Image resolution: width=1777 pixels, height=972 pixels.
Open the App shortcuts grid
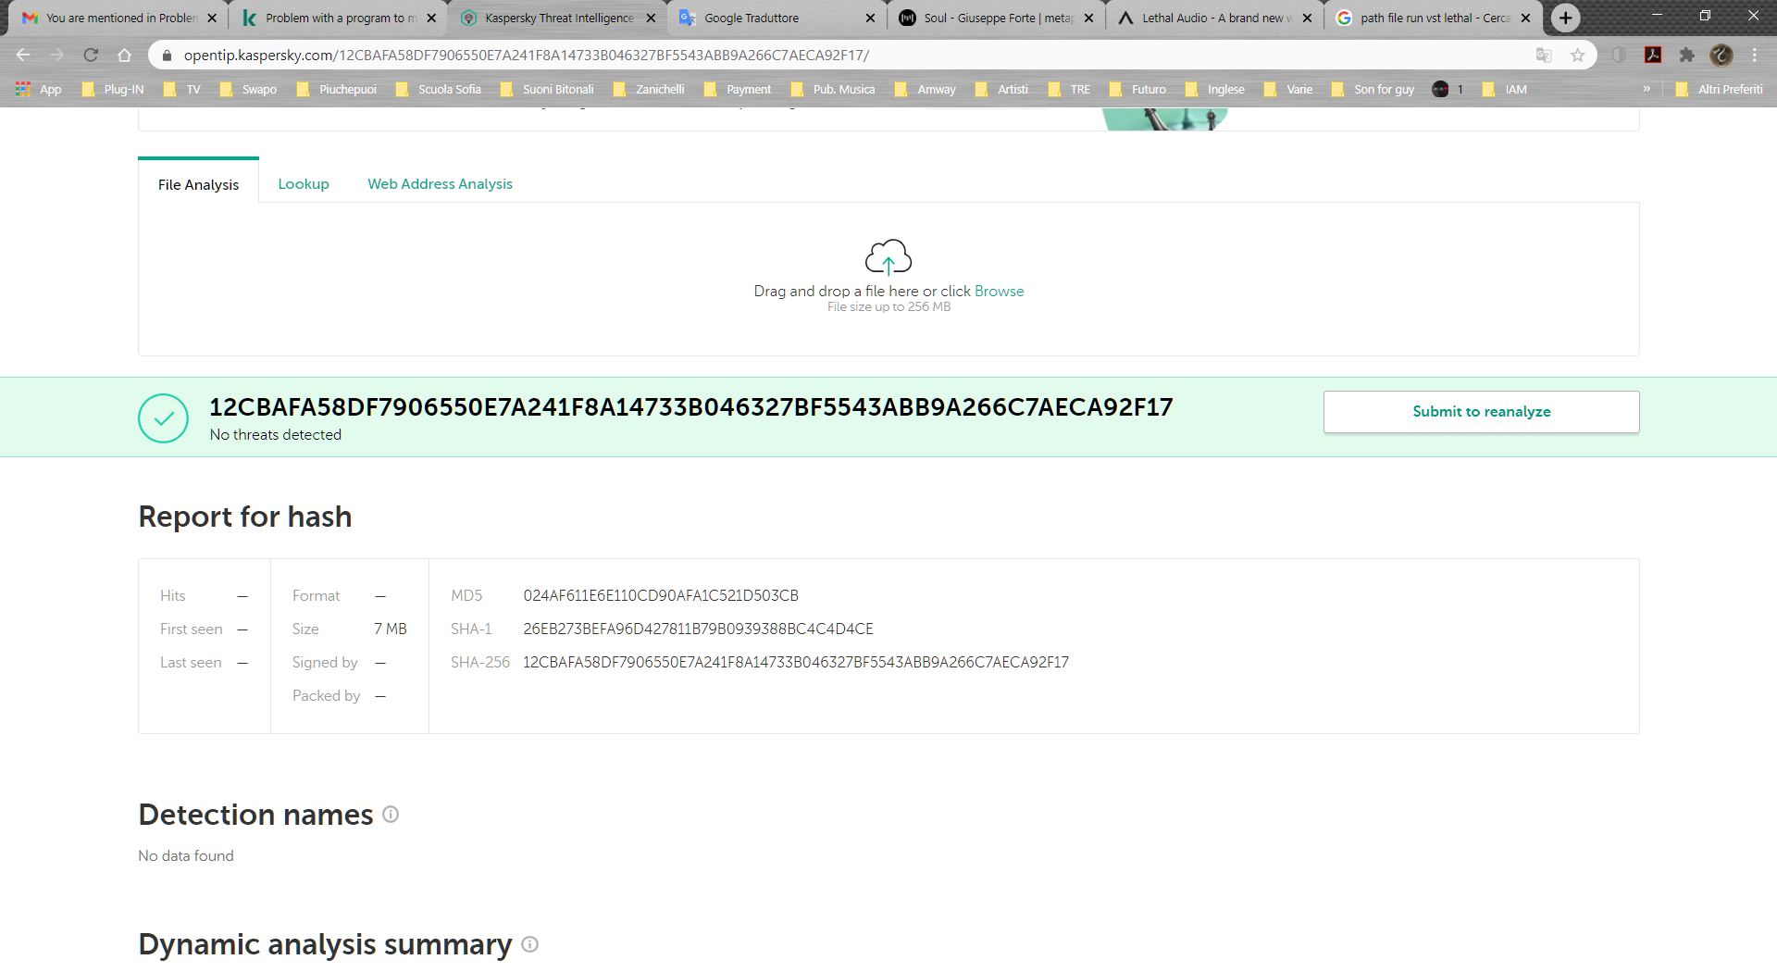pyautogui.click(x=38, y=89)
